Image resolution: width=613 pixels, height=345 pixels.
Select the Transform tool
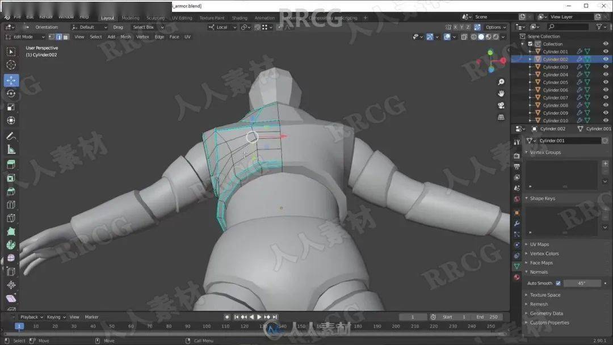[x=11, y=120]
